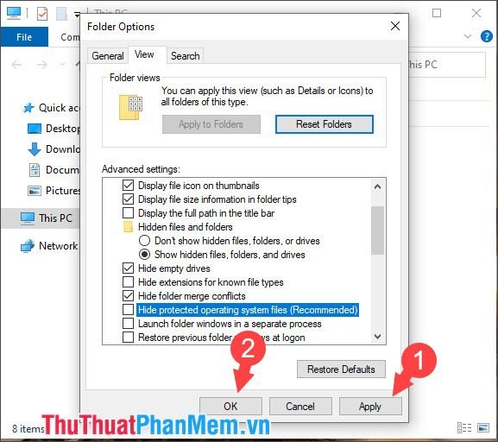Close the Folder Options dialog

(395, 26)
